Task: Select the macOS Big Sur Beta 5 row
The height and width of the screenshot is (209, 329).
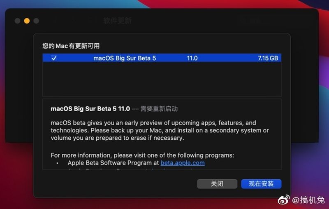Action: coord(162,58)
